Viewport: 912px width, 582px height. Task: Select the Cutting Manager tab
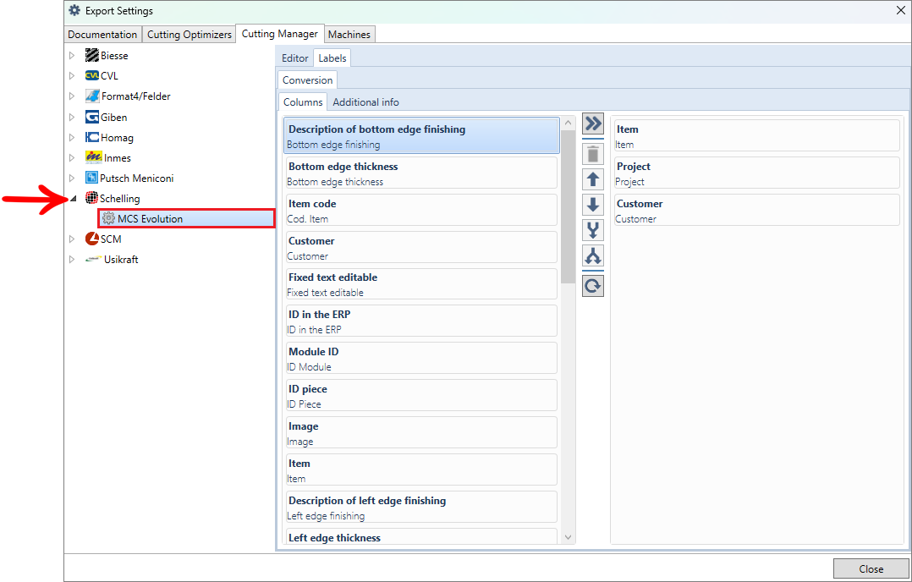[280, 34]
